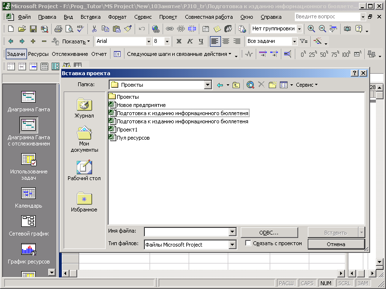This screenshot has width=386, height=289.
Task: Click the Indent right green arrow icon
Action: (22, 41)
